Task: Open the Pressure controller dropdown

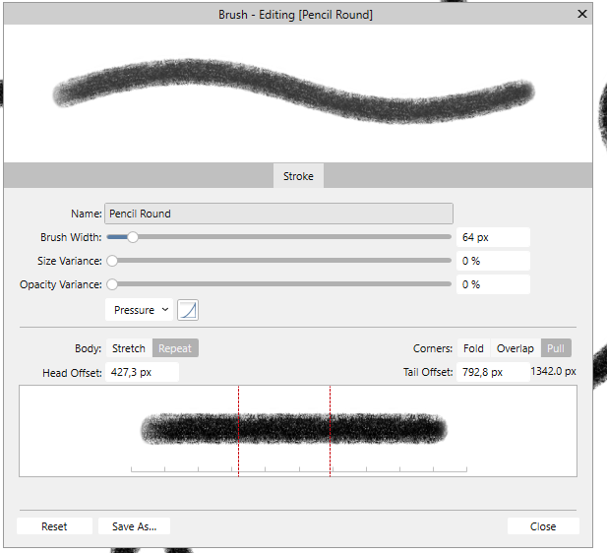Action: pyautogui.click(x=140, y=310)
